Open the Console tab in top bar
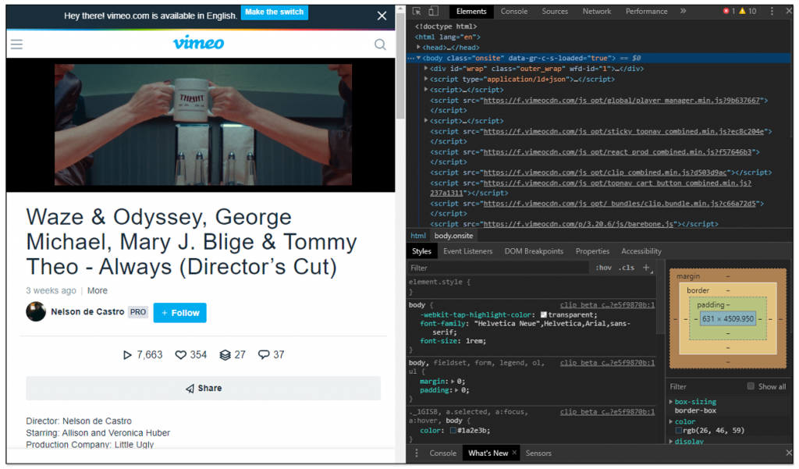 514,11
